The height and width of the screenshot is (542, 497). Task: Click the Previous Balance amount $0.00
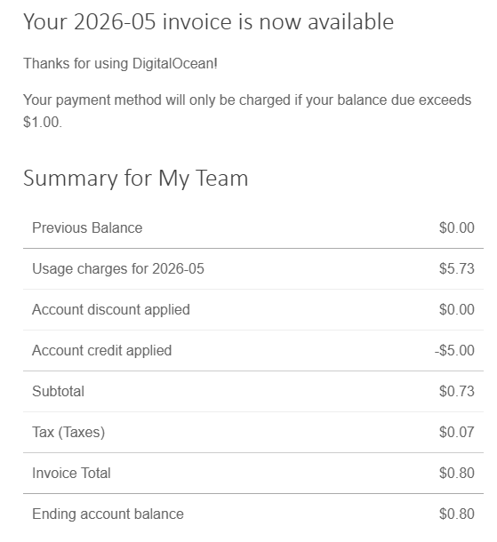coord(456,228)
